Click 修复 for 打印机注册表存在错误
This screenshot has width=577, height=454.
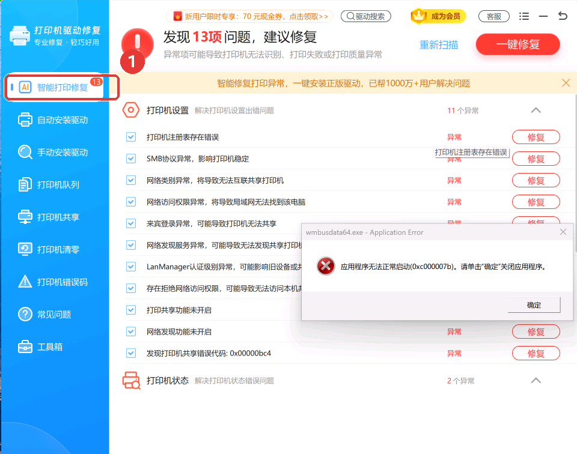[x=536, y=137]
